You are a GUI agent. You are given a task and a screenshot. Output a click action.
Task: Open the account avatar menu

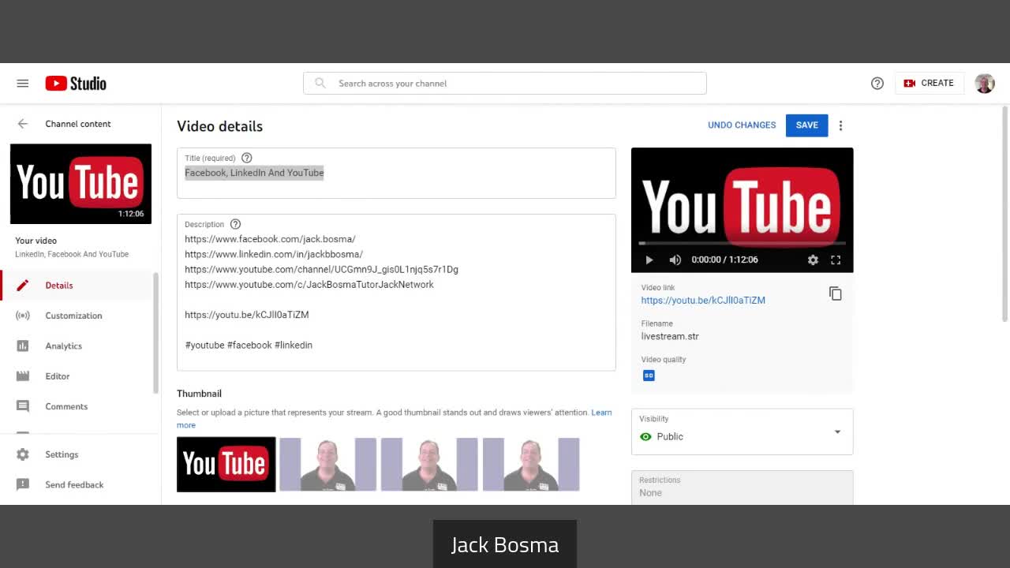[x=985, y=83]
